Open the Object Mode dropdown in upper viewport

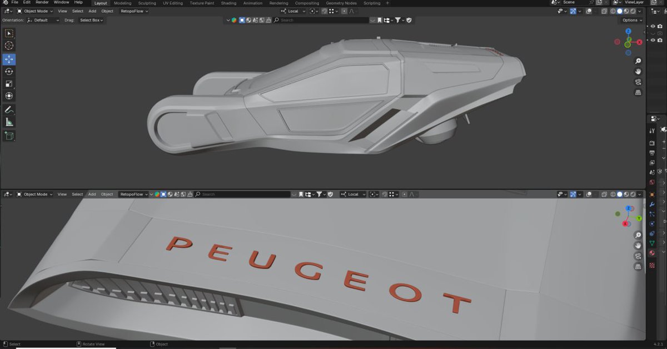click(34, 11)
